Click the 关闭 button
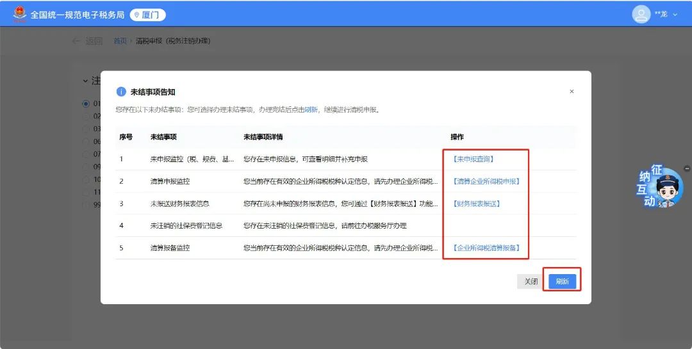 tap(531, 282)
